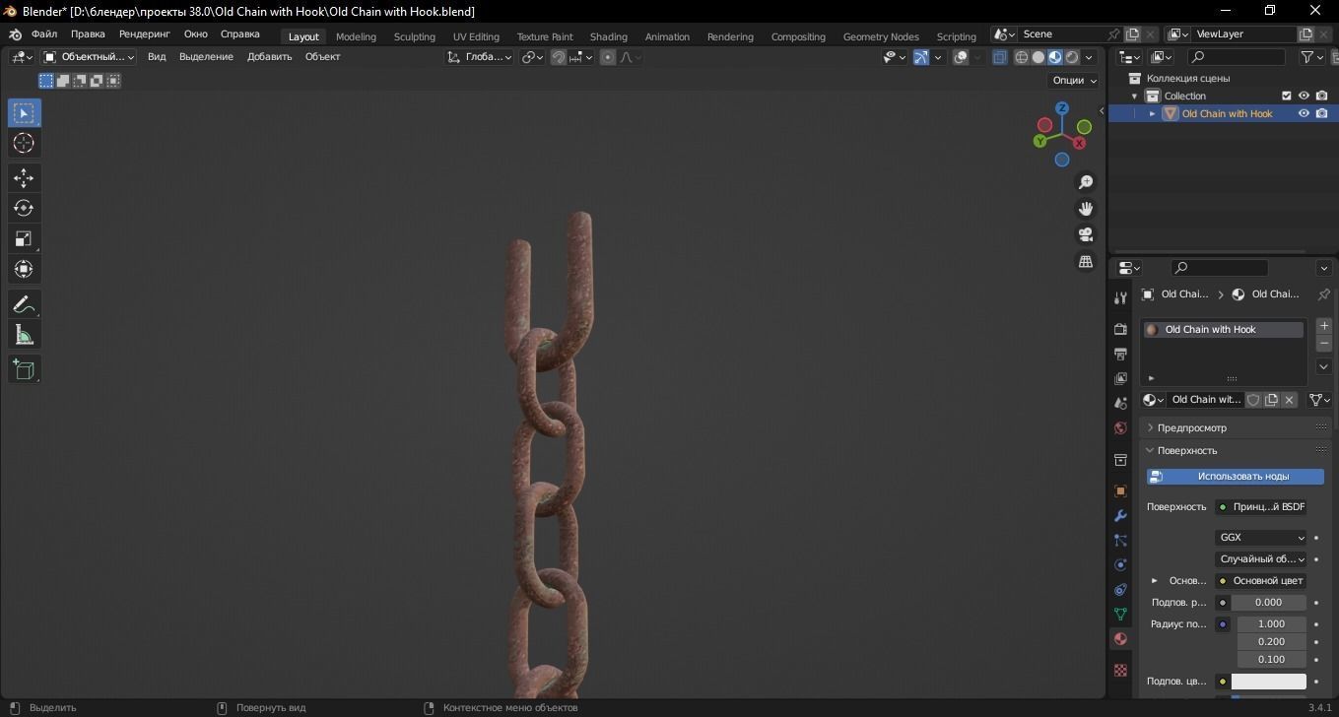
Task: Open the global orientation dropdown
Action: coord(480,57)
